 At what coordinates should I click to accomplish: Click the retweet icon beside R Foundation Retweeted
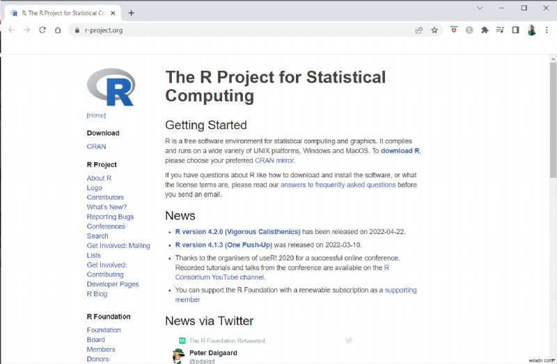[x=182, y=341]
